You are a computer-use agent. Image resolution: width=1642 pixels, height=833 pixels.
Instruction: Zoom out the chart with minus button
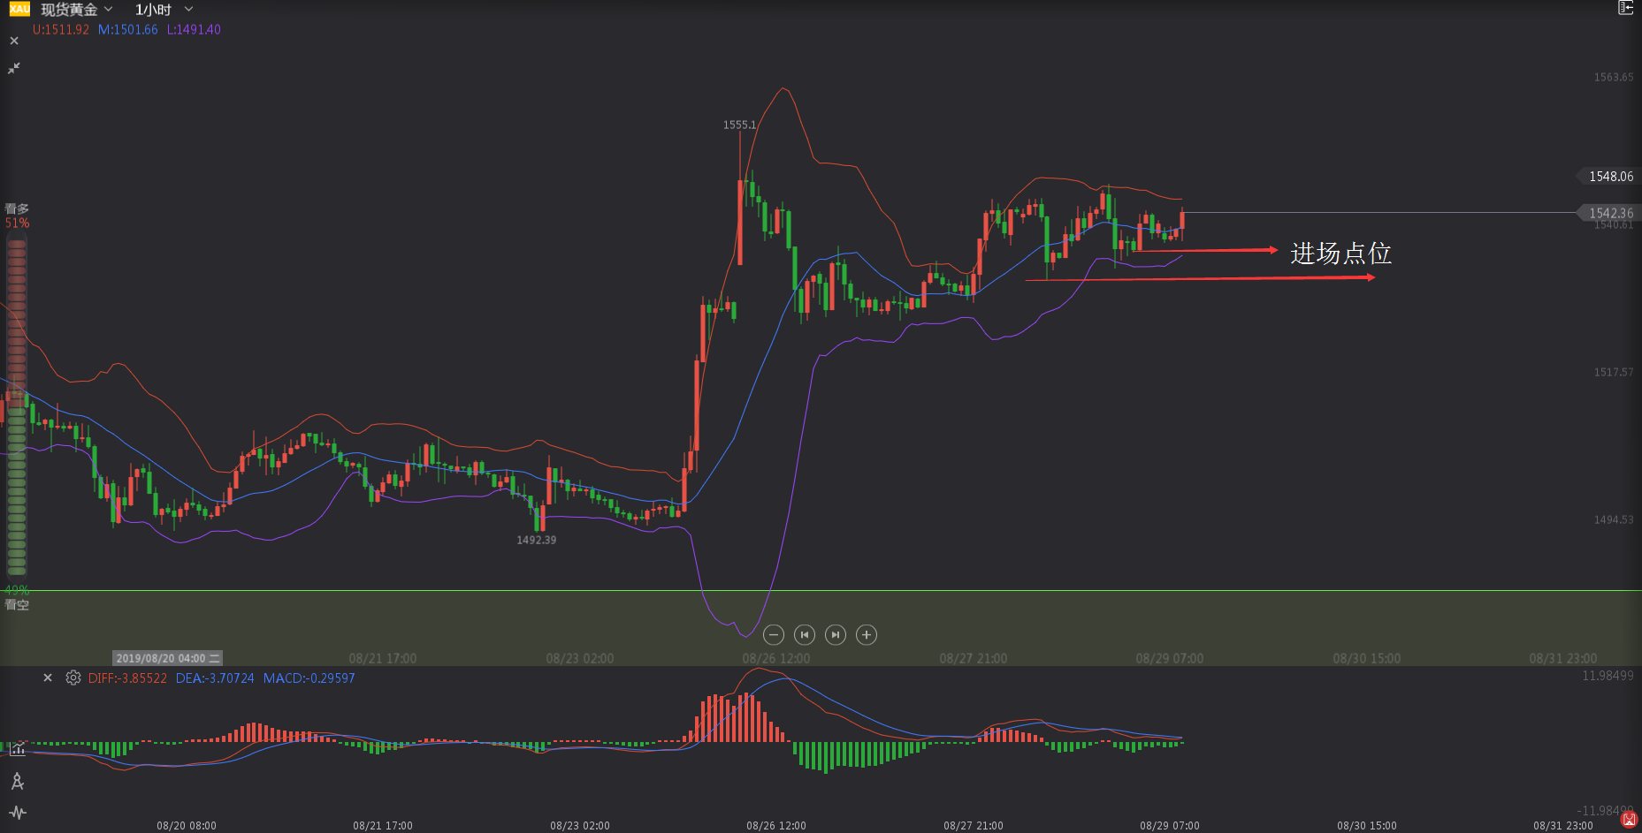774,634
